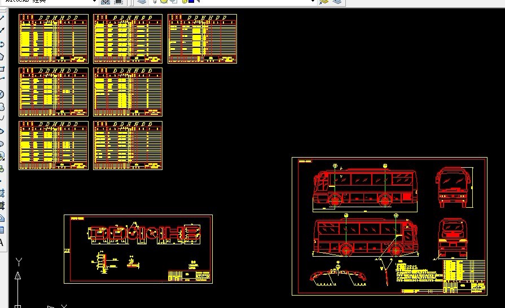This screenshot has height=308, width=505.
Task: Select the Spline tool
Action: click(x=2, y=118)
